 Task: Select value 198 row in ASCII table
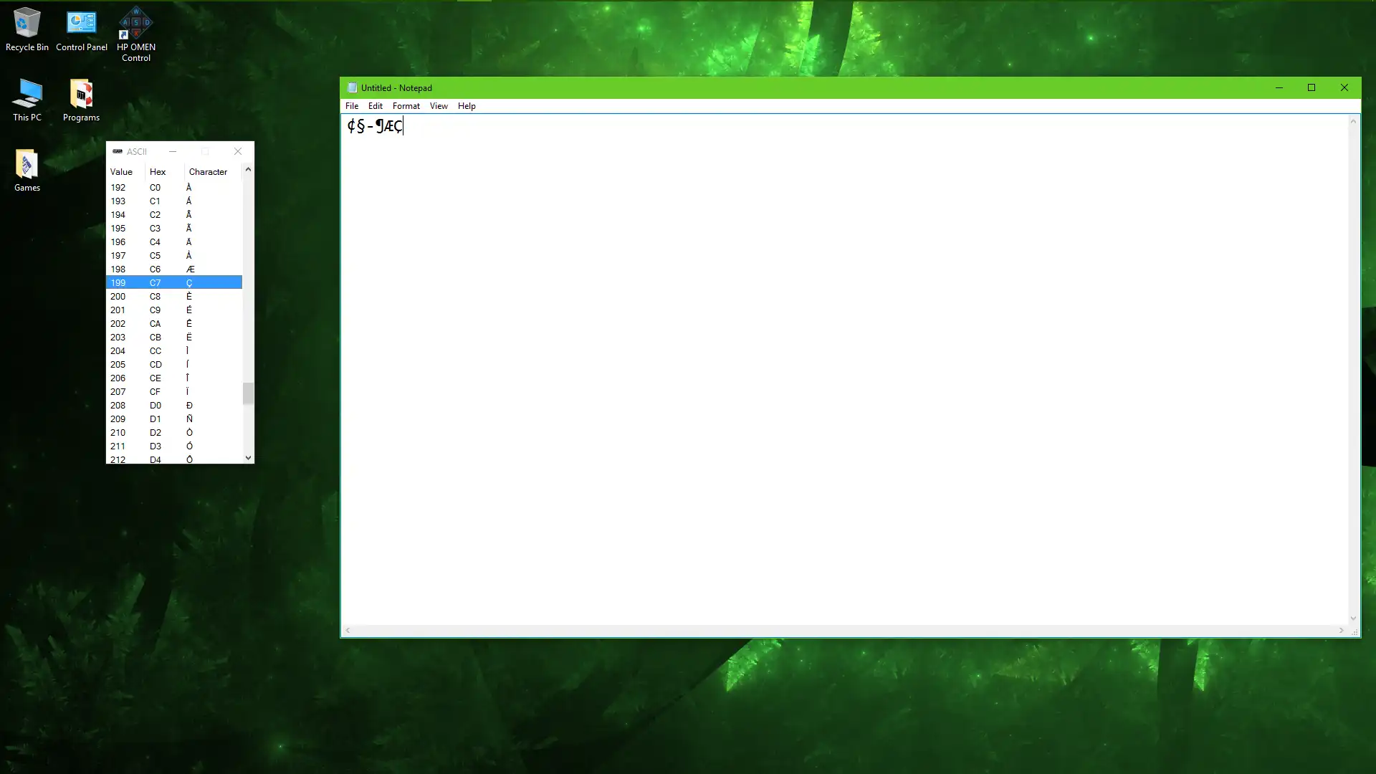pos(174,269)
